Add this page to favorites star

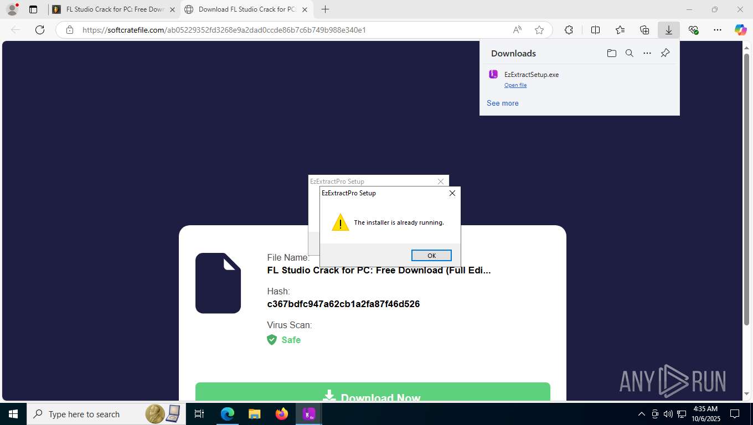coord(539,30)
